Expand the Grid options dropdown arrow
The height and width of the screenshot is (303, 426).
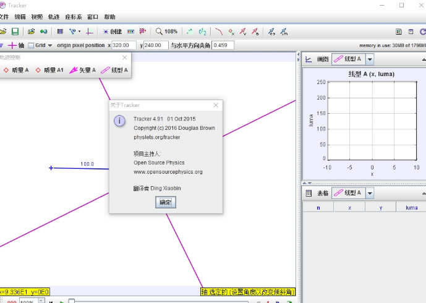point(50,45)
